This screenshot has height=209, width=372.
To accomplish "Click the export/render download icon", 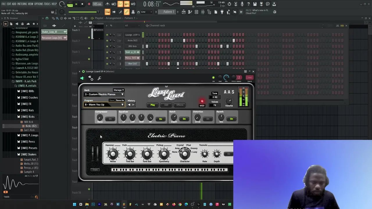I will 274,4.
